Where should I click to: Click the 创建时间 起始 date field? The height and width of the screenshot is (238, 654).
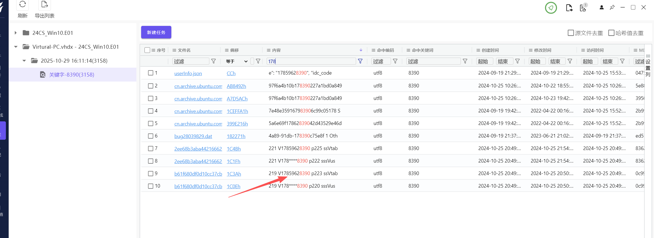click(485, 61)
